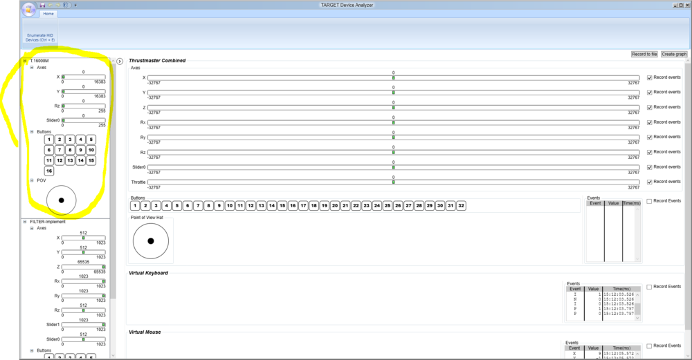Click T.16000M button indicator 16
This screenshot has height=360, width=692.
click(x=49, y=171)
